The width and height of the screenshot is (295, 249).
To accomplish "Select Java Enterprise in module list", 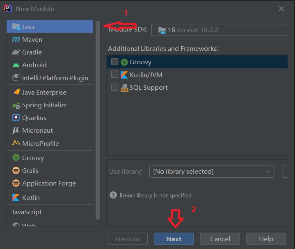I will click(x=44, y=93).
